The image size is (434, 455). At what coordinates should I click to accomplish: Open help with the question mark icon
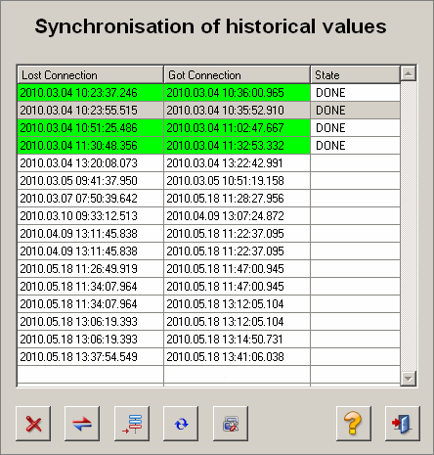click(x=354, y=424)
